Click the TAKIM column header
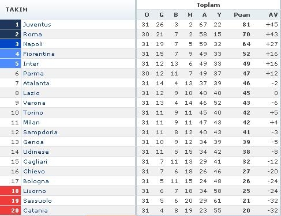This screenshot has width=281, height=216. coord(17,10)
